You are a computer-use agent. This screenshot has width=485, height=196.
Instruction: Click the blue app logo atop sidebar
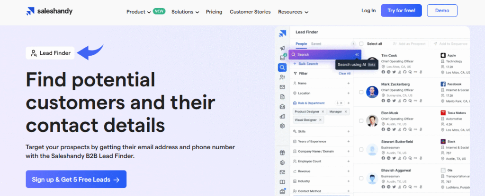tap(282, 33)
